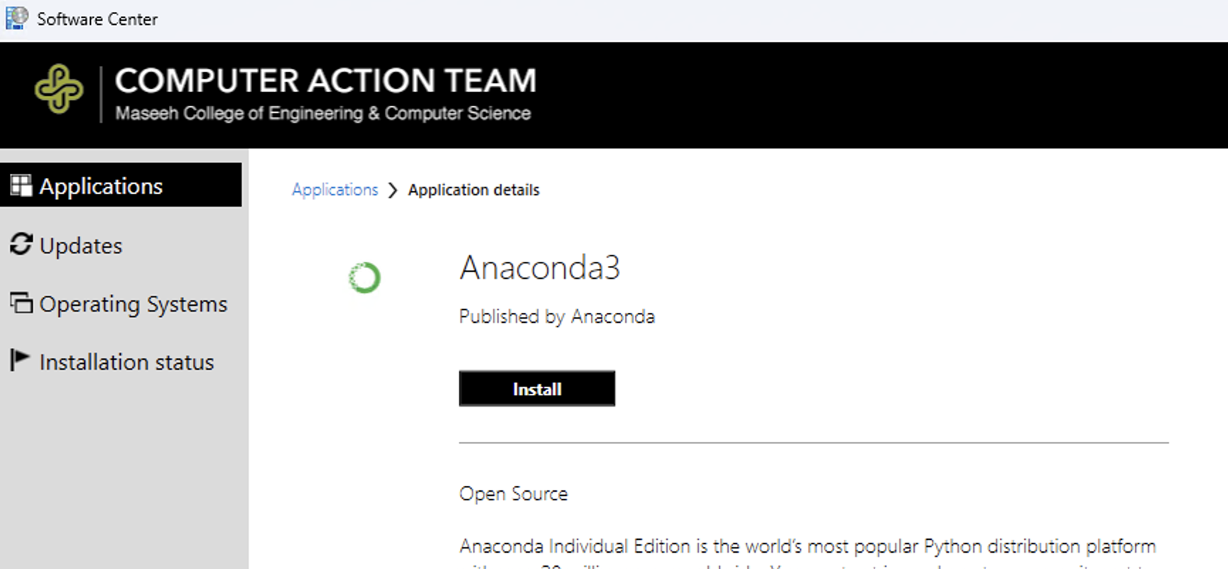Click the Published by Anaconda text
Image resolution: width=1228 pixels, height=569 pixels.
pyautogui.click(x=557, y=316)
